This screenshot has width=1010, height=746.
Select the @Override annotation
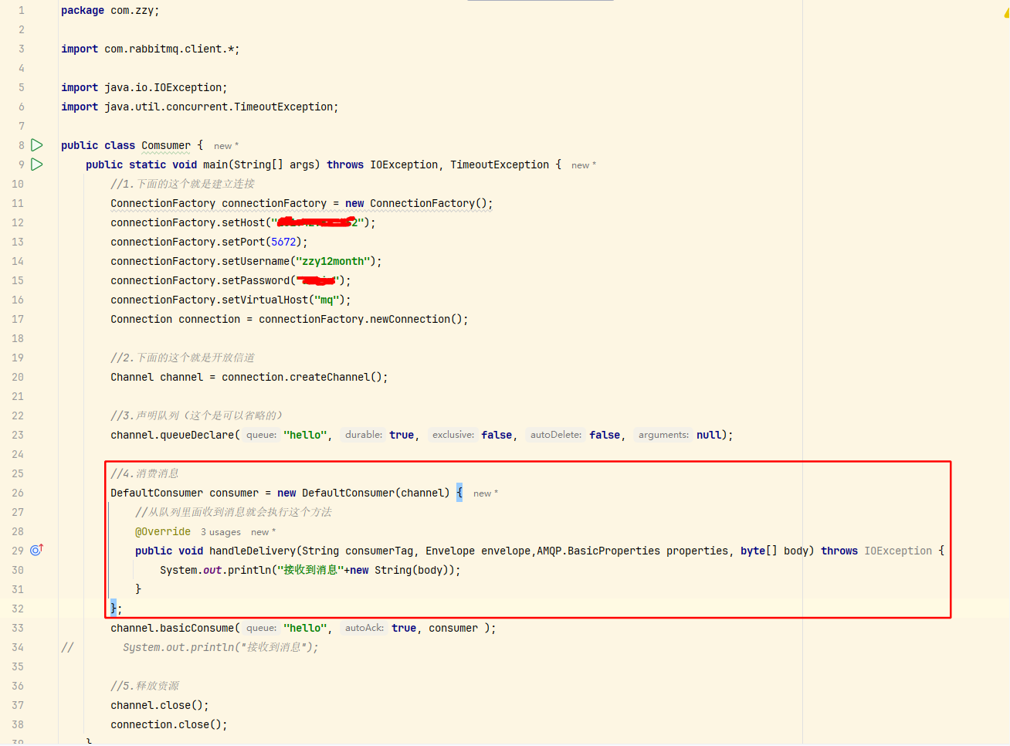pyautogui.click(x=163, y=531)
